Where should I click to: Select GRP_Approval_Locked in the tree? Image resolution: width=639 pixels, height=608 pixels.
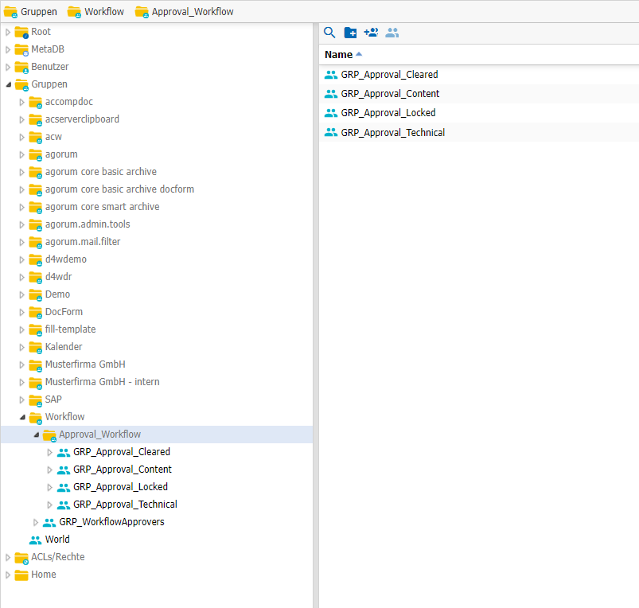[x=120, y=487]
